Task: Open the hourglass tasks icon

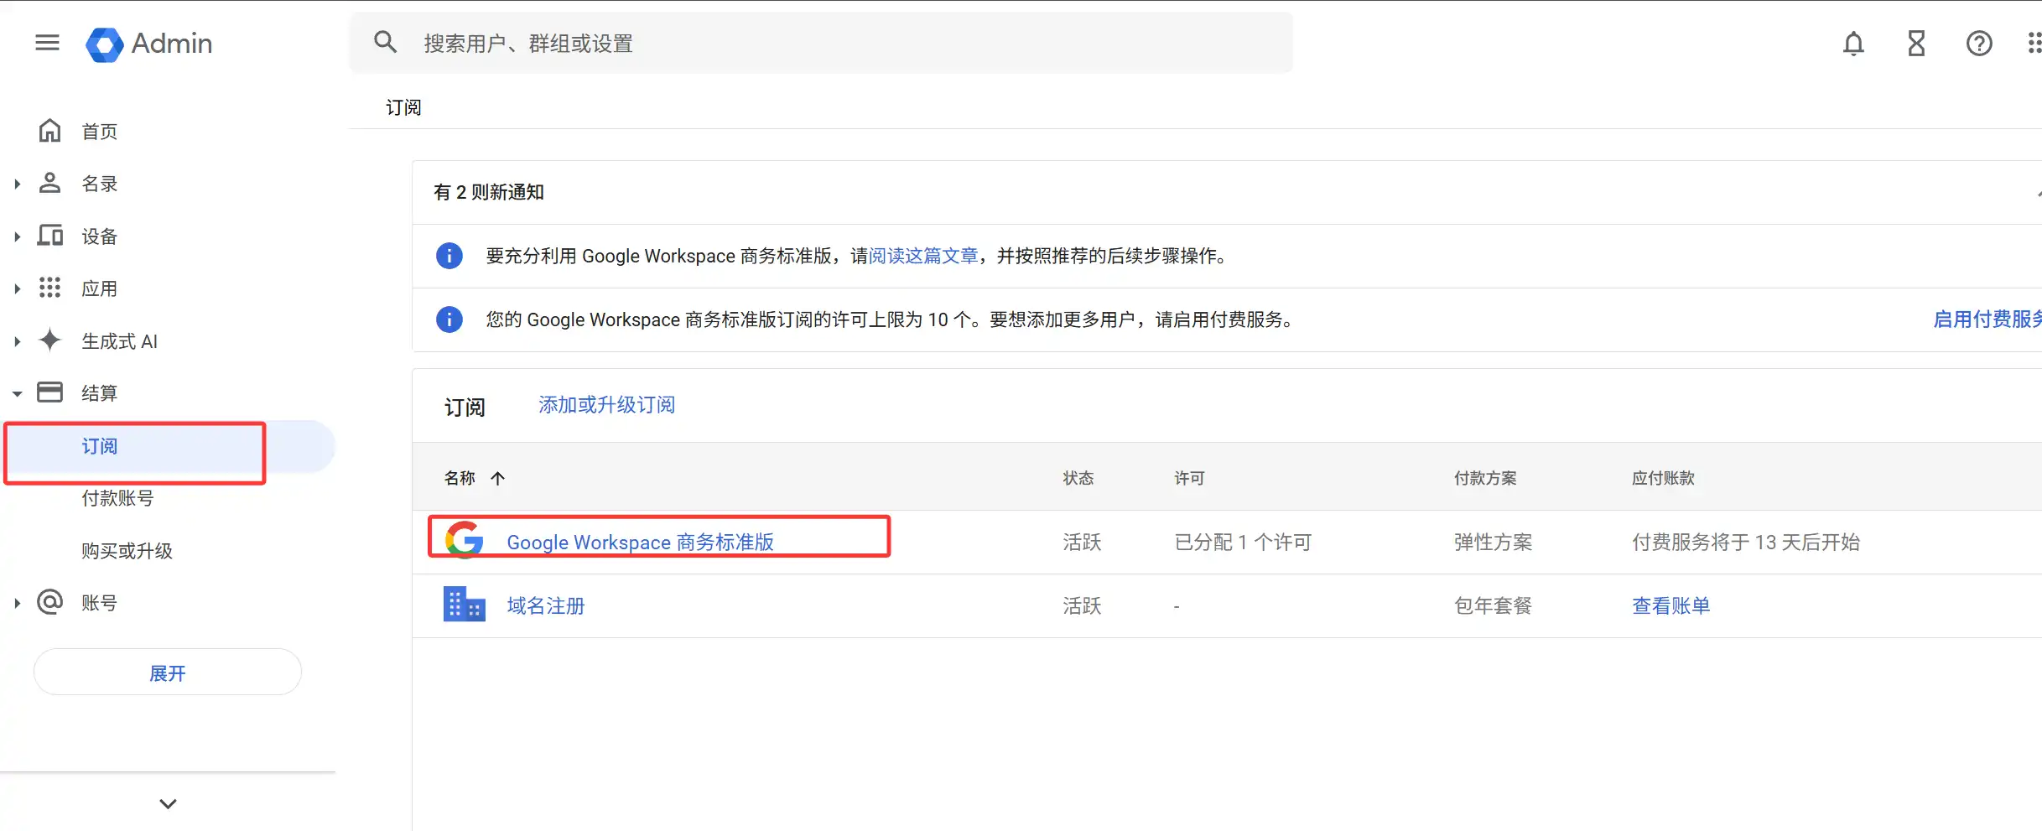Action: [1916, 43]
